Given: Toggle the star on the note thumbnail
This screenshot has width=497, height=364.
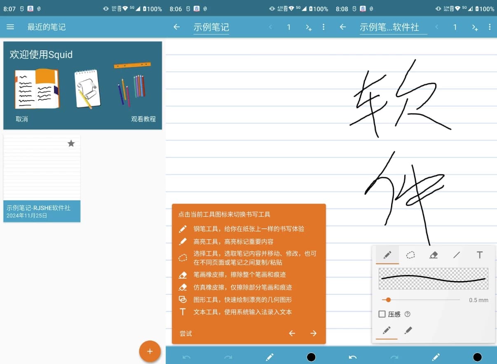Looking at the screenshot, I should tap(71, 143).
